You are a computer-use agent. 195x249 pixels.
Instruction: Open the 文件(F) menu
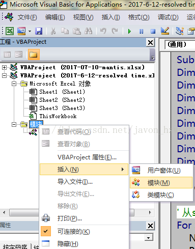pyautogui.click(x=27, y=17)
